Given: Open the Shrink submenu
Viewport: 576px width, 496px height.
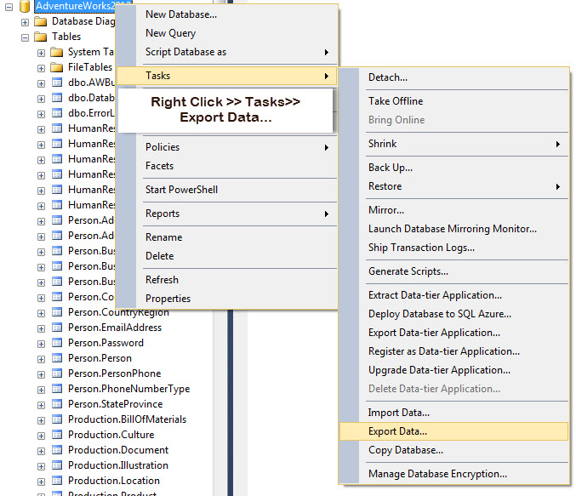Looking at the screenshot, I should pyautogui.click(x=454, y=144).
